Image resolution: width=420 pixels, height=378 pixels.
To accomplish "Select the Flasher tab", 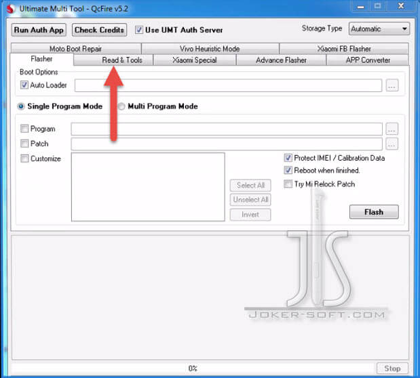I will [41, 59].
